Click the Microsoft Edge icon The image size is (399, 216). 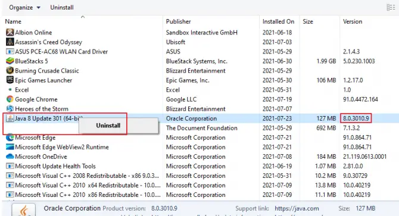pyautogui.click(x=10, y=137)
